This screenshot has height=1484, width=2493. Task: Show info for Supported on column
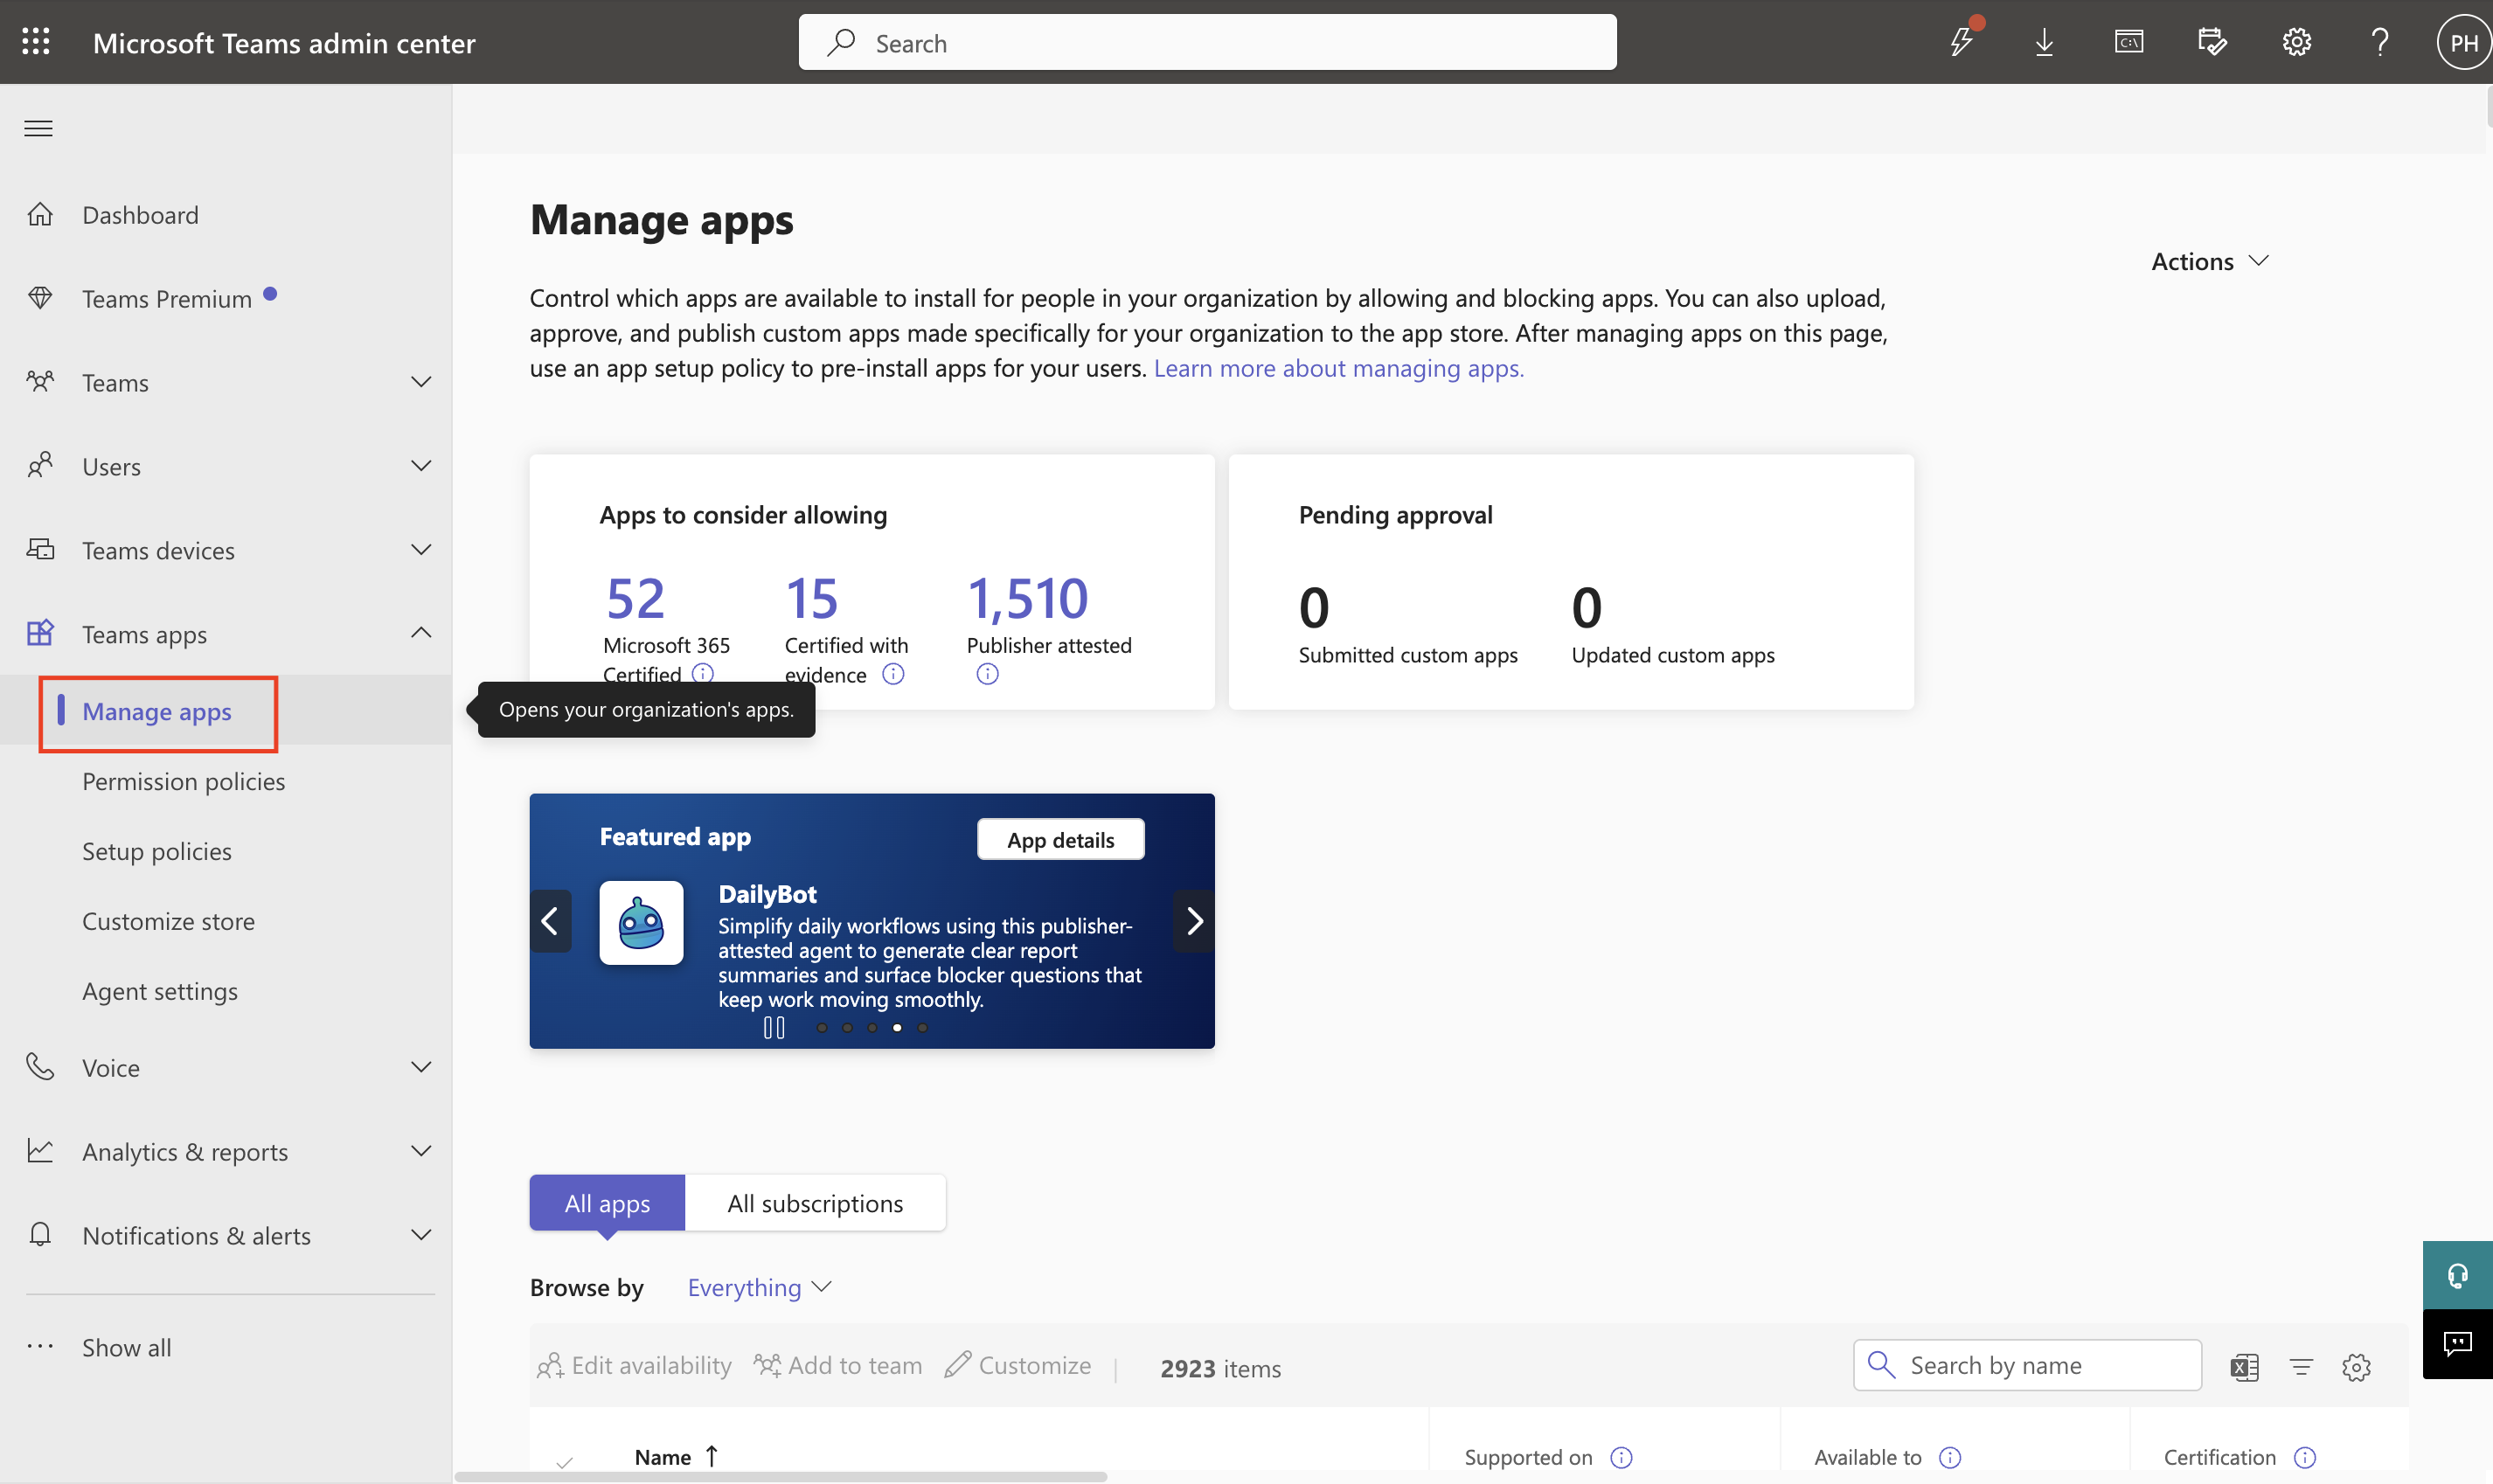(1621, 1457)
